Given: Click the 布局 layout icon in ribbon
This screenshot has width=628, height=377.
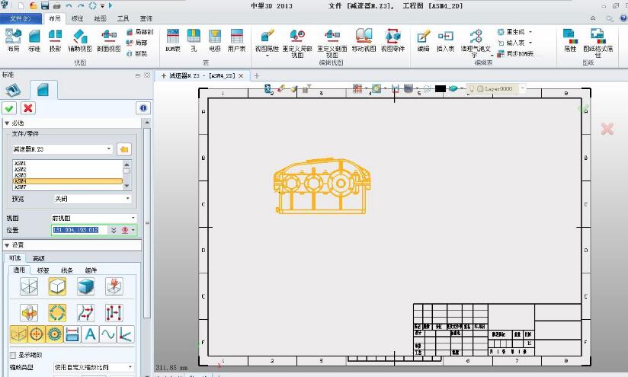Looking at the screenshot, I should point(13,40).
